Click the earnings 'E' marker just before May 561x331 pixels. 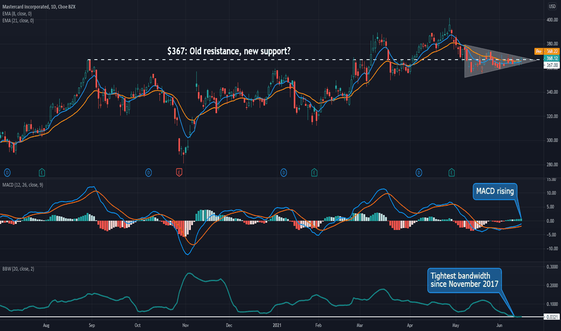click(451, 173)
